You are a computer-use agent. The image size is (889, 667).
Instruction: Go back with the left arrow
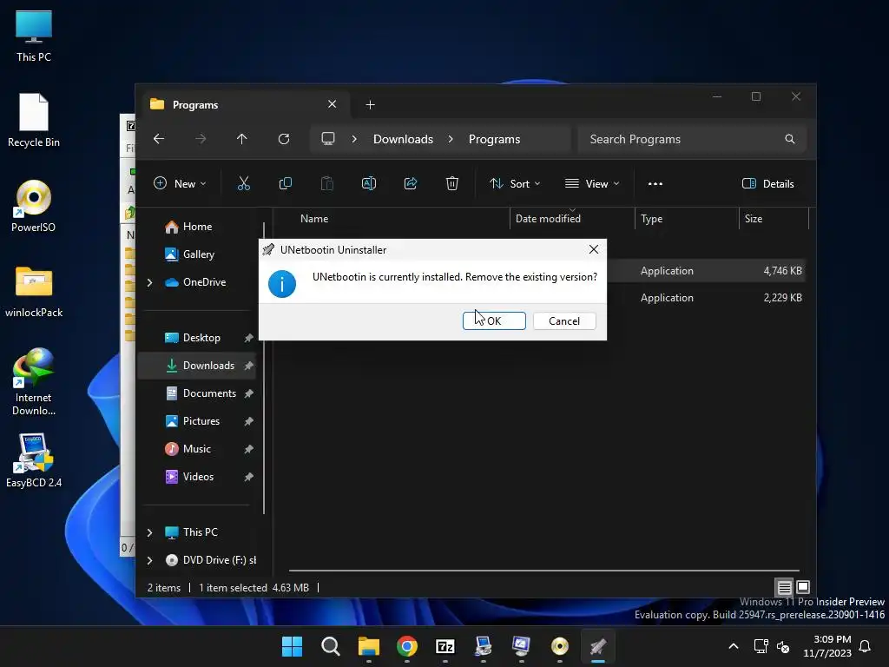click(159, 139)
